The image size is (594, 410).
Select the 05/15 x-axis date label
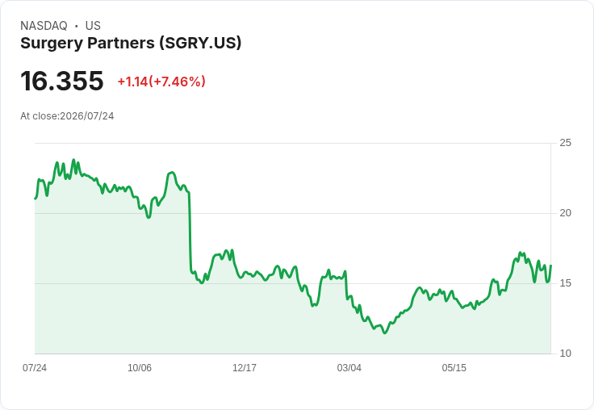click(454, 367)
